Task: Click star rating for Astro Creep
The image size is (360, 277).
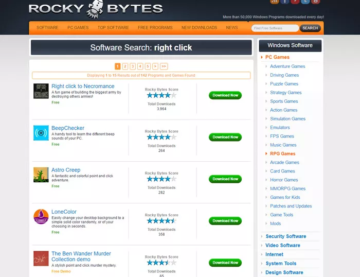Action: coord(161,179)
